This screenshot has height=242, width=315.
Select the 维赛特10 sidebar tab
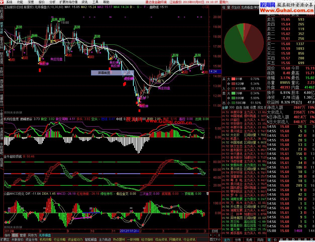pos(2,100)
